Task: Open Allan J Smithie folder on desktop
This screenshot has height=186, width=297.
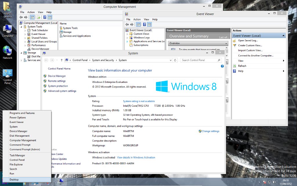Action: 8,10
